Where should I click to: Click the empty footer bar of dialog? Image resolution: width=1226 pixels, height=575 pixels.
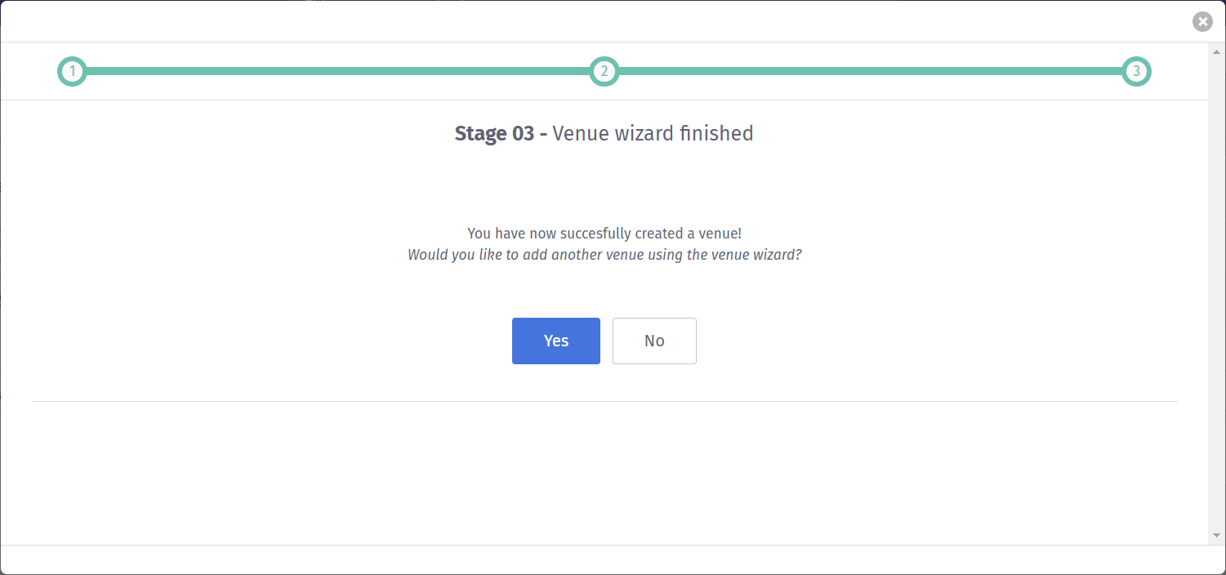[604, 559]
